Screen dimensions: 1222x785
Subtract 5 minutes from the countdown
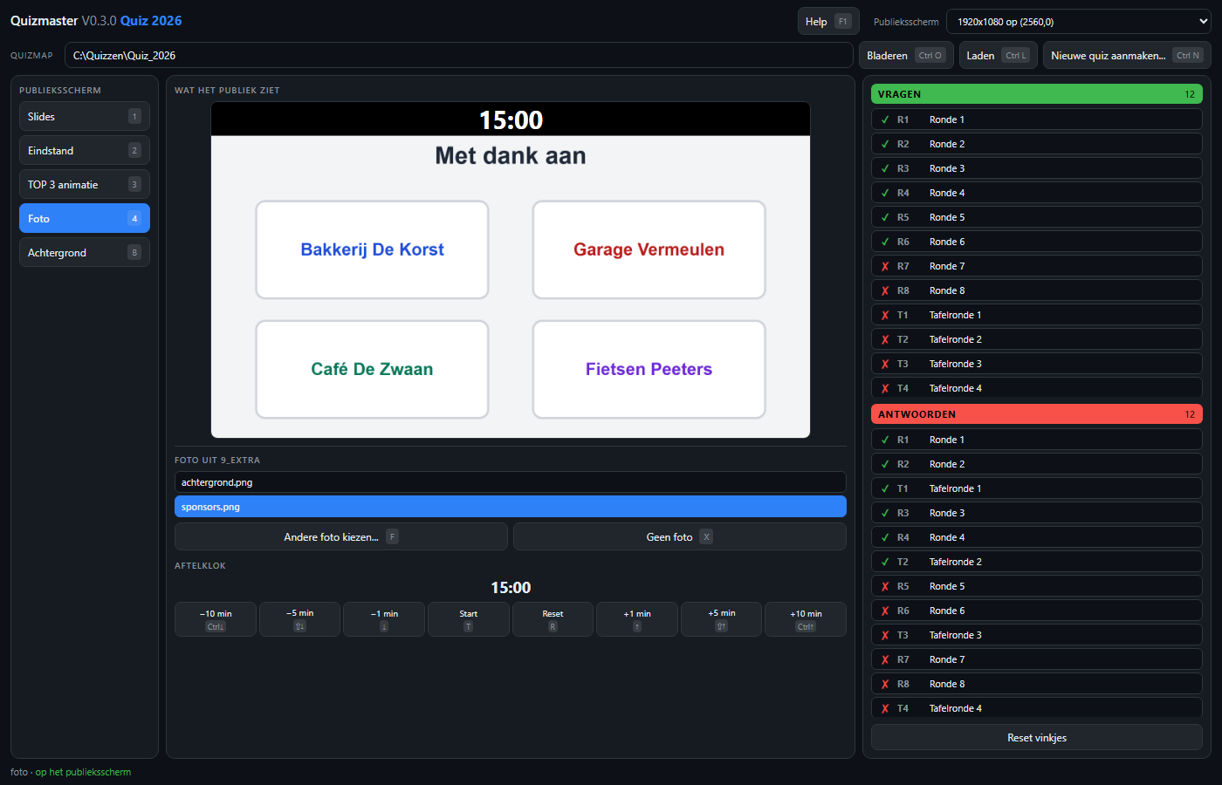point(299,619)
